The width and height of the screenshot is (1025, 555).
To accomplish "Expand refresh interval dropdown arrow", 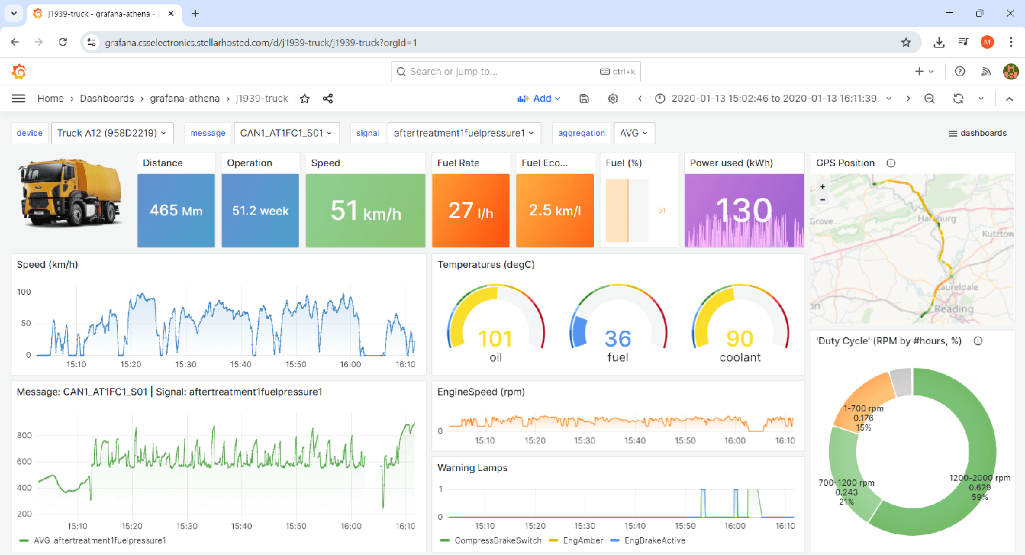I will point(981,99).
